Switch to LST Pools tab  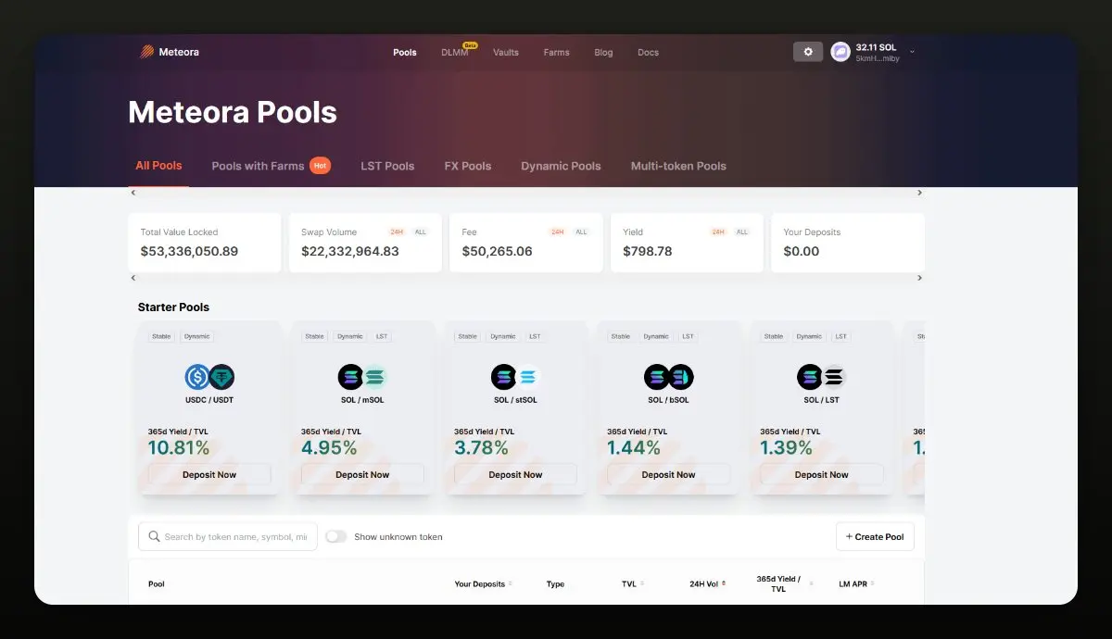(387, 166)
